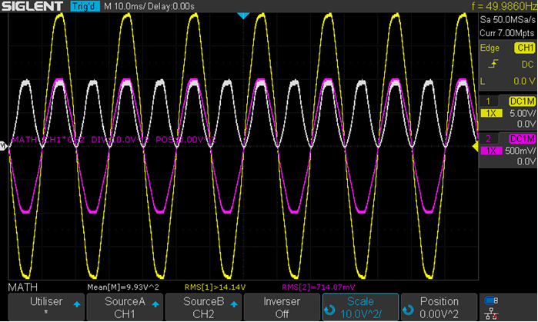The width and height of the screenshot is (538, 322).
Task: Click the rising edge trigger slope icon
Action: pos(493,64)
